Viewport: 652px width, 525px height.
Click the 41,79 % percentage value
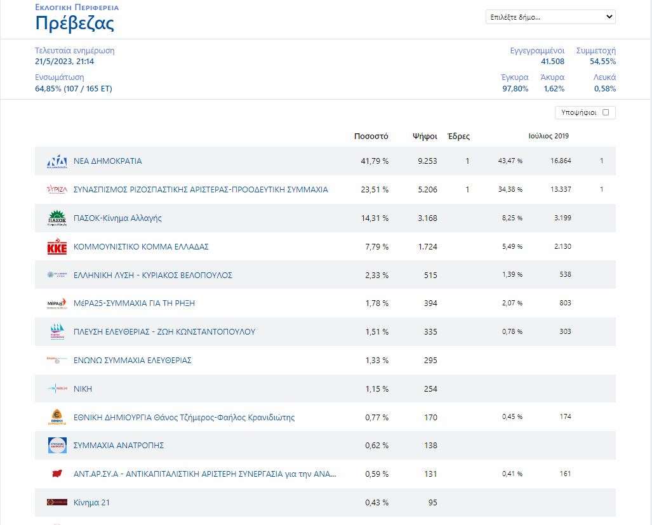375,161
